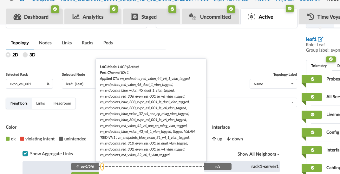Click the Time Voyager history icon
This screenshot has width=340, height=174.
311,17
